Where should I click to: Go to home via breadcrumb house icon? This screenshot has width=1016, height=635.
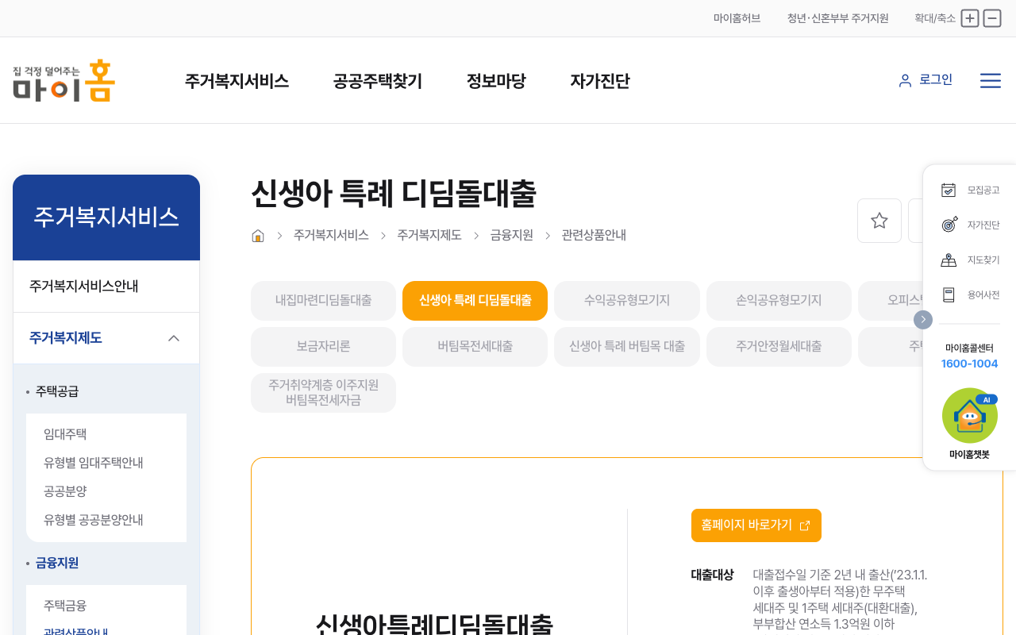[258, 236]
